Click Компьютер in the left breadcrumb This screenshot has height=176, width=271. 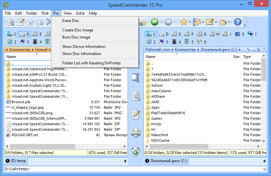pos(20,49)
